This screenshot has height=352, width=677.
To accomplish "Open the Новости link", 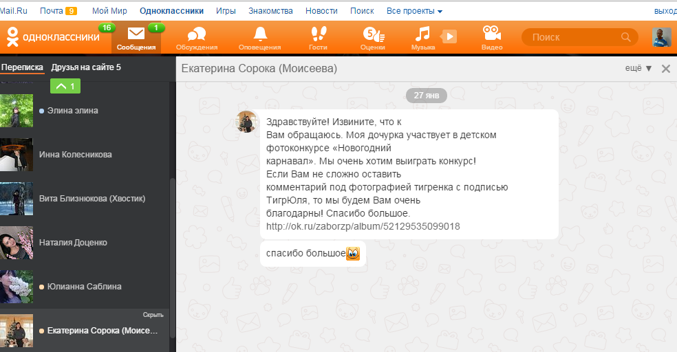I will click(321, 11).
